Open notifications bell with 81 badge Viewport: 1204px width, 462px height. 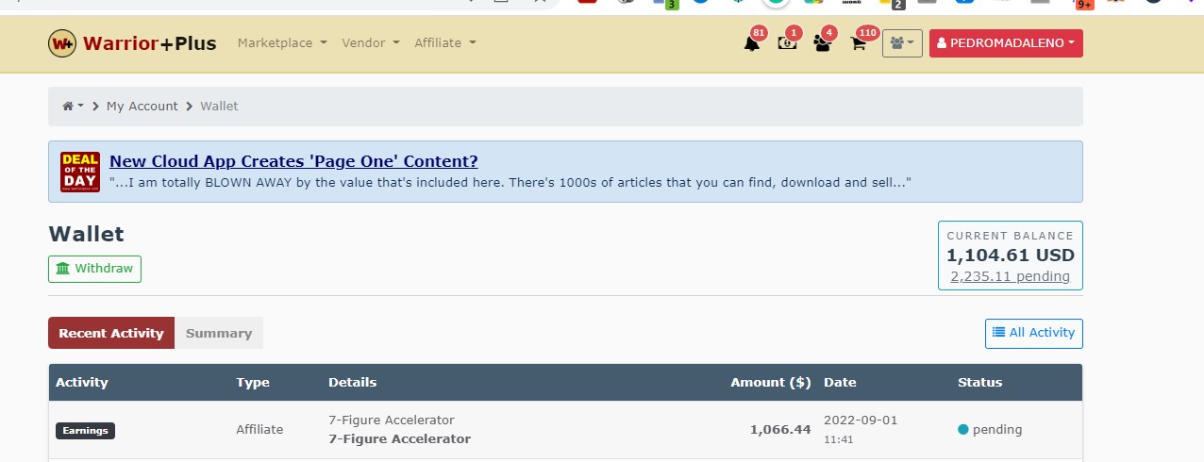[752, 43]
